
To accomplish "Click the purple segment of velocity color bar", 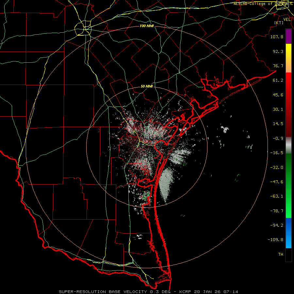I will point(288,37).
